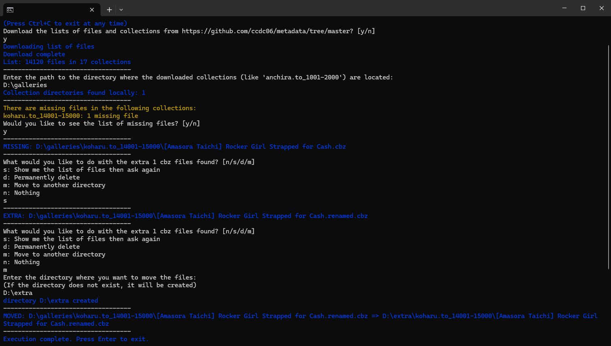Viewport: 611px width, 346px height.
Task: Click 'Collection directories found locally: 1'
Action: click(x=74, y=93)
